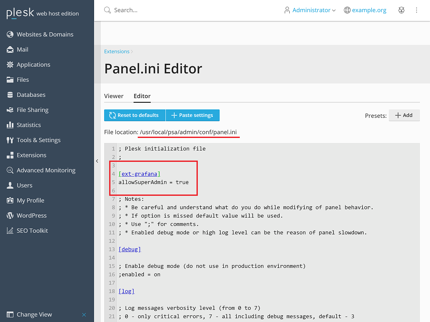The image size is (430, 322).
Task: Close the Change View switcher with X
Action: (x=84, y=314)
